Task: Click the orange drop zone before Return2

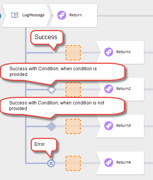Action: (x=73, y=90)
